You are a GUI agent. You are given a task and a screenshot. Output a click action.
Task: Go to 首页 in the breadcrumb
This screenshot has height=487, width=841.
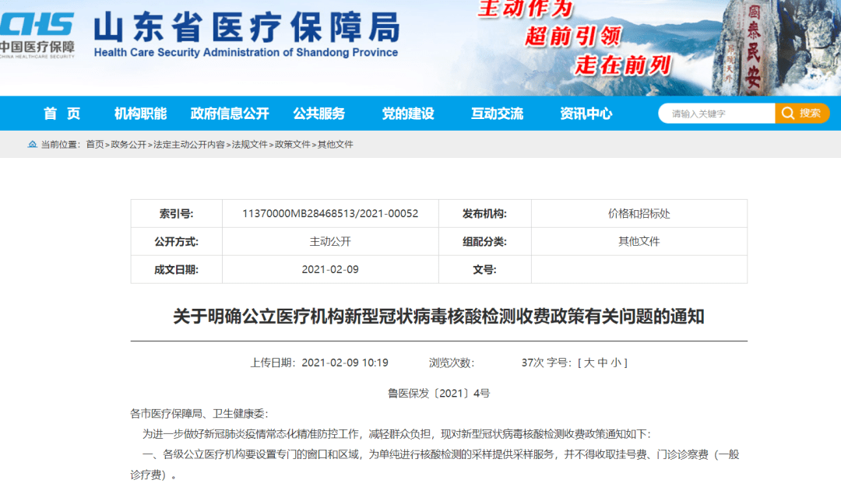[x=95, y=144]
